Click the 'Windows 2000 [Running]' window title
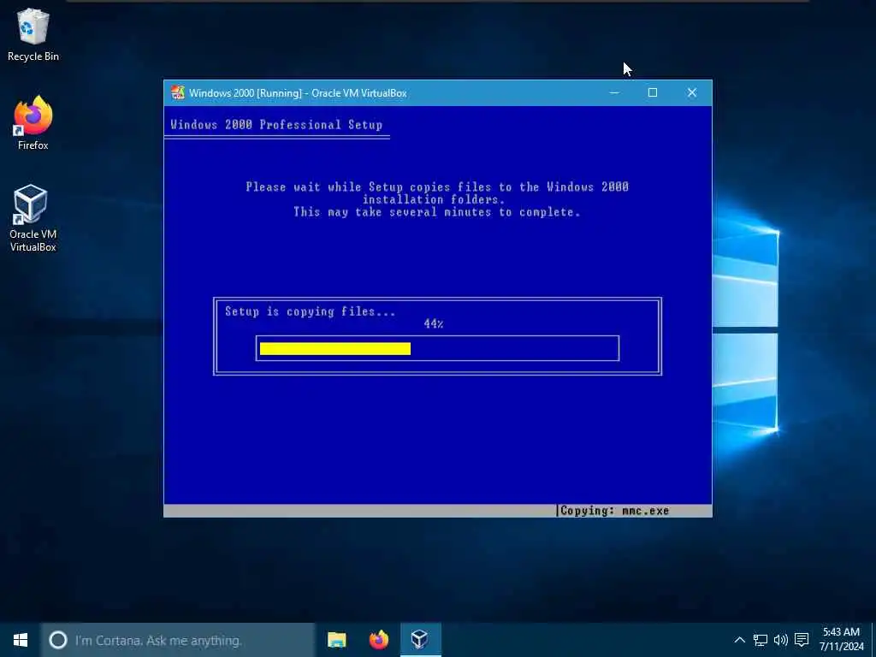Screen dimensions: 876x657 [298, 93]
